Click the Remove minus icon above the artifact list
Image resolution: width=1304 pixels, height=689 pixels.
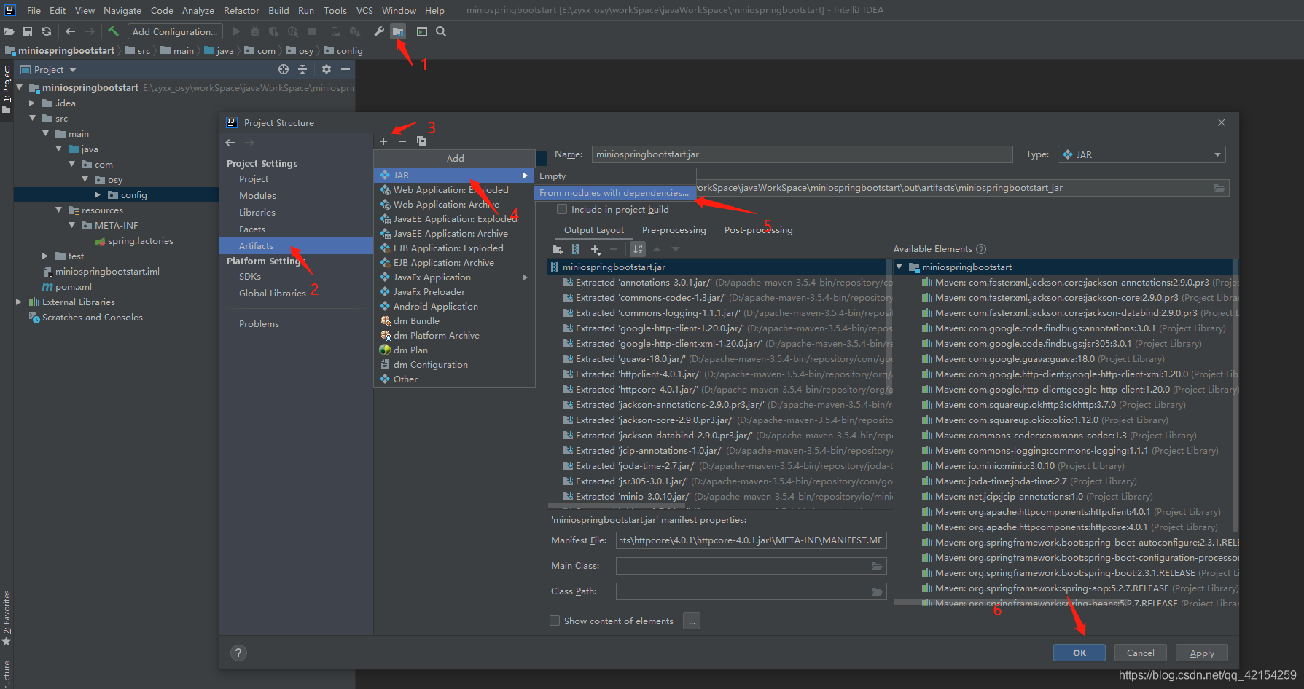point(402,141)
